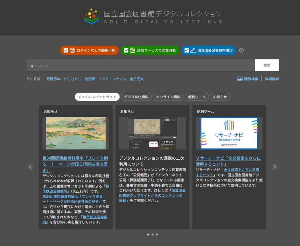
Task: Toggle 送信サービスで閲覧可能 checkbox
Action: click(x=126, y=50)
